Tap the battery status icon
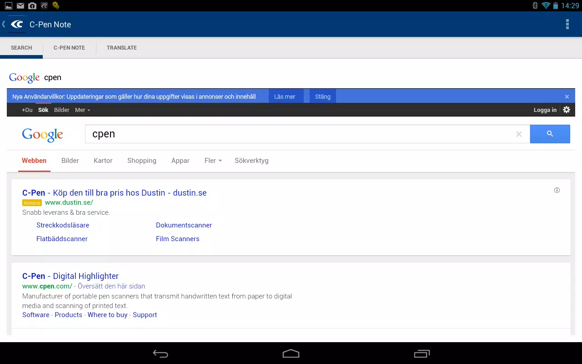Image resolution: width=582 pixels, height=364 pixels. pyautogui.click(x=555, y=5)
